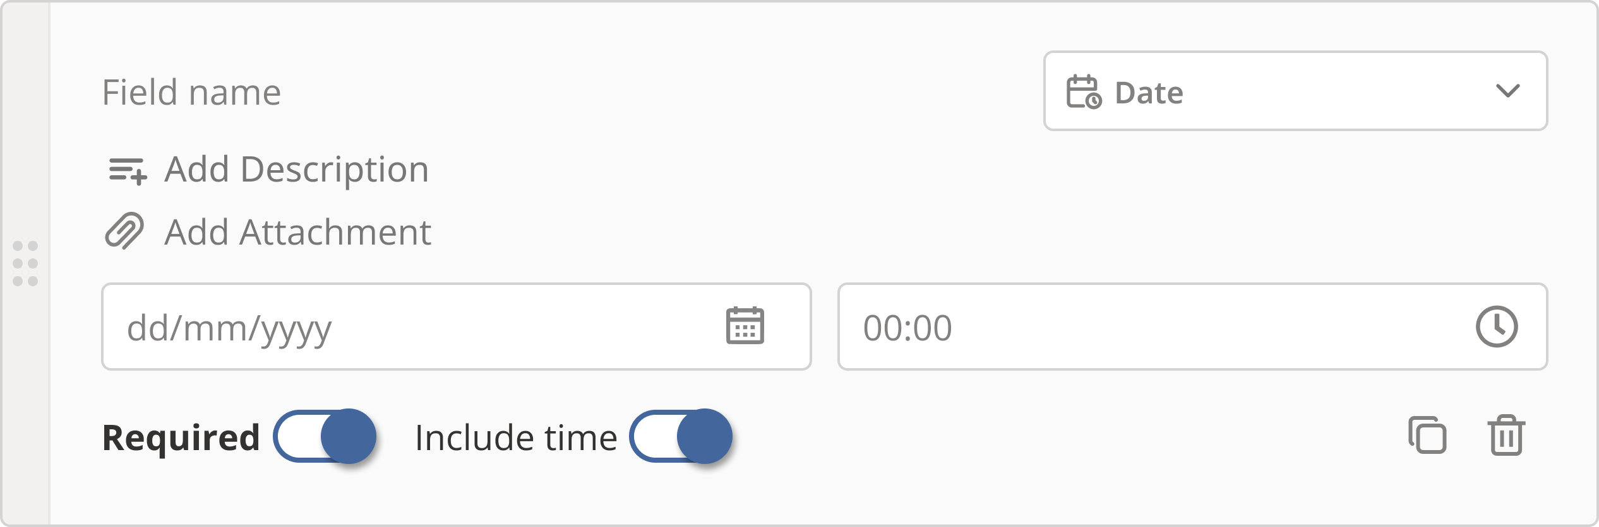Click the Add Attachment link
This screenshot has width=1599, height=527.
point(297,232)
